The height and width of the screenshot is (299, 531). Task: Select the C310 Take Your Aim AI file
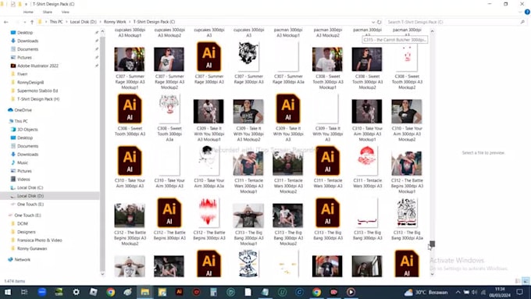(x=130, y=161)
